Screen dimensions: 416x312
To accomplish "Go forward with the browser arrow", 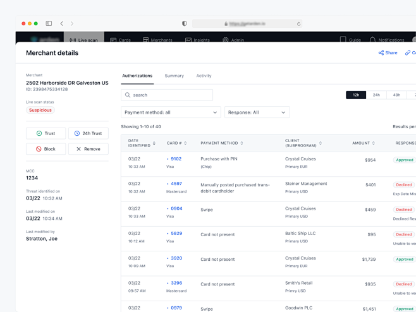I will click(72, 23).
